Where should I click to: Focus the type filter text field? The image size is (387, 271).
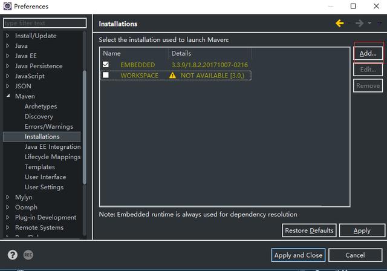[45, 23]
